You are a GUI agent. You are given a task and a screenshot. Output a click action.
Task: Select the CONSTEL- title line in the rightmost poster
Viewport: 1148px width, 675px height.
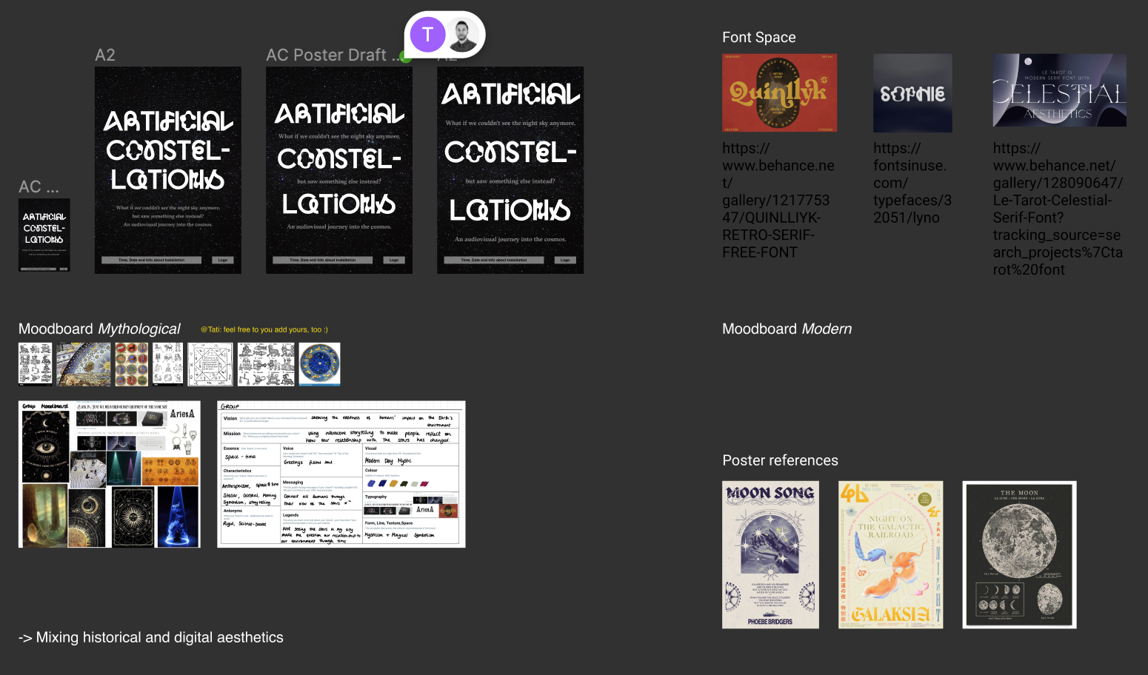[x=510, y=152]
